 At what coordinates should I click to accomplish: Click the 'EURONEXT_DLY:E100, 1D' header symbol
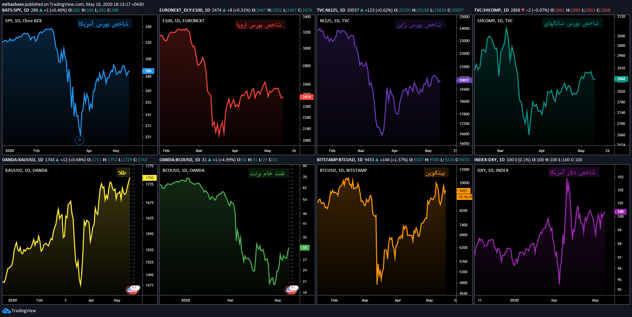pos(185,10)
